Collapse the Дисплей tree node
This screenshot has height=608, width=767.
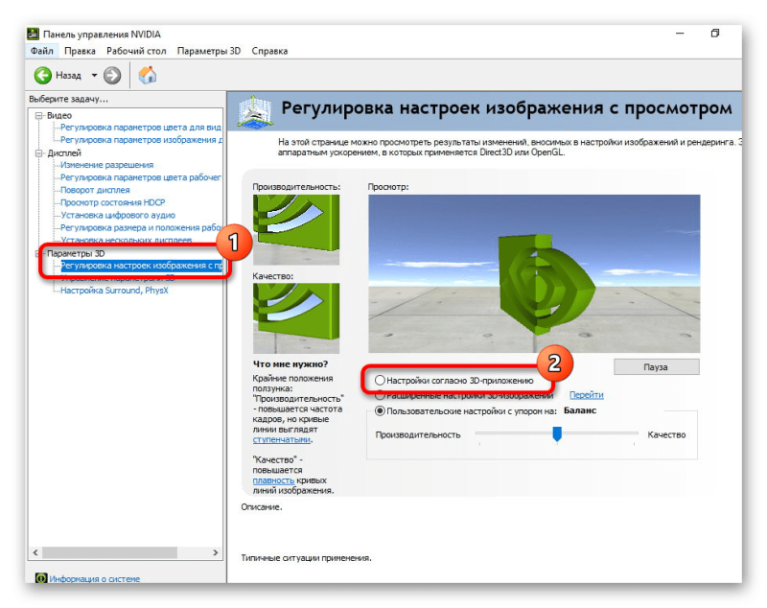[x=38, y=153]
